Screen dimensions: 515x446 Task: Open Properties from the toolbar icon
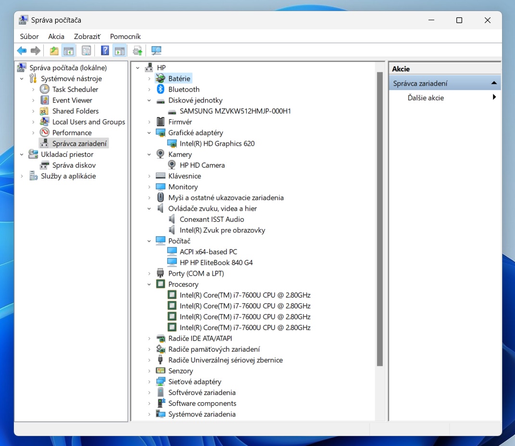point(86,51)
